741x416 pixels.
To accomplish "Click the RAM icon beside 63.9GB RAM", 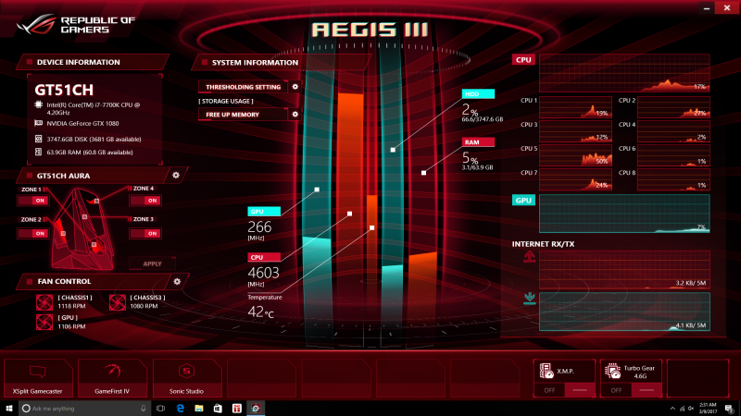I will coord(39,152).
